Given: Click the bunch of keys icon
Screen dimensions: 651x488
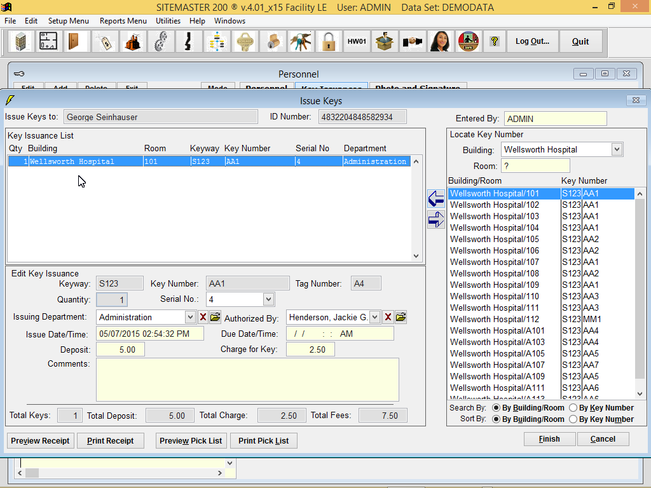Looking at the screenshot, I should click(x=300, y=41).
